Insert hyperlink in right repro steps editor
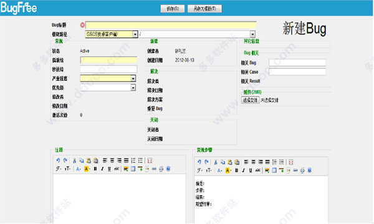This screenshot has height=224, width=374. point(295,170)
